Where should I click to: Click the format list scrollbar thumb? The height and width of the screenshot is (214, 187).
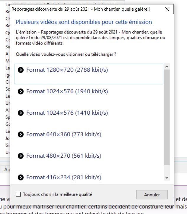pos(167,117)
